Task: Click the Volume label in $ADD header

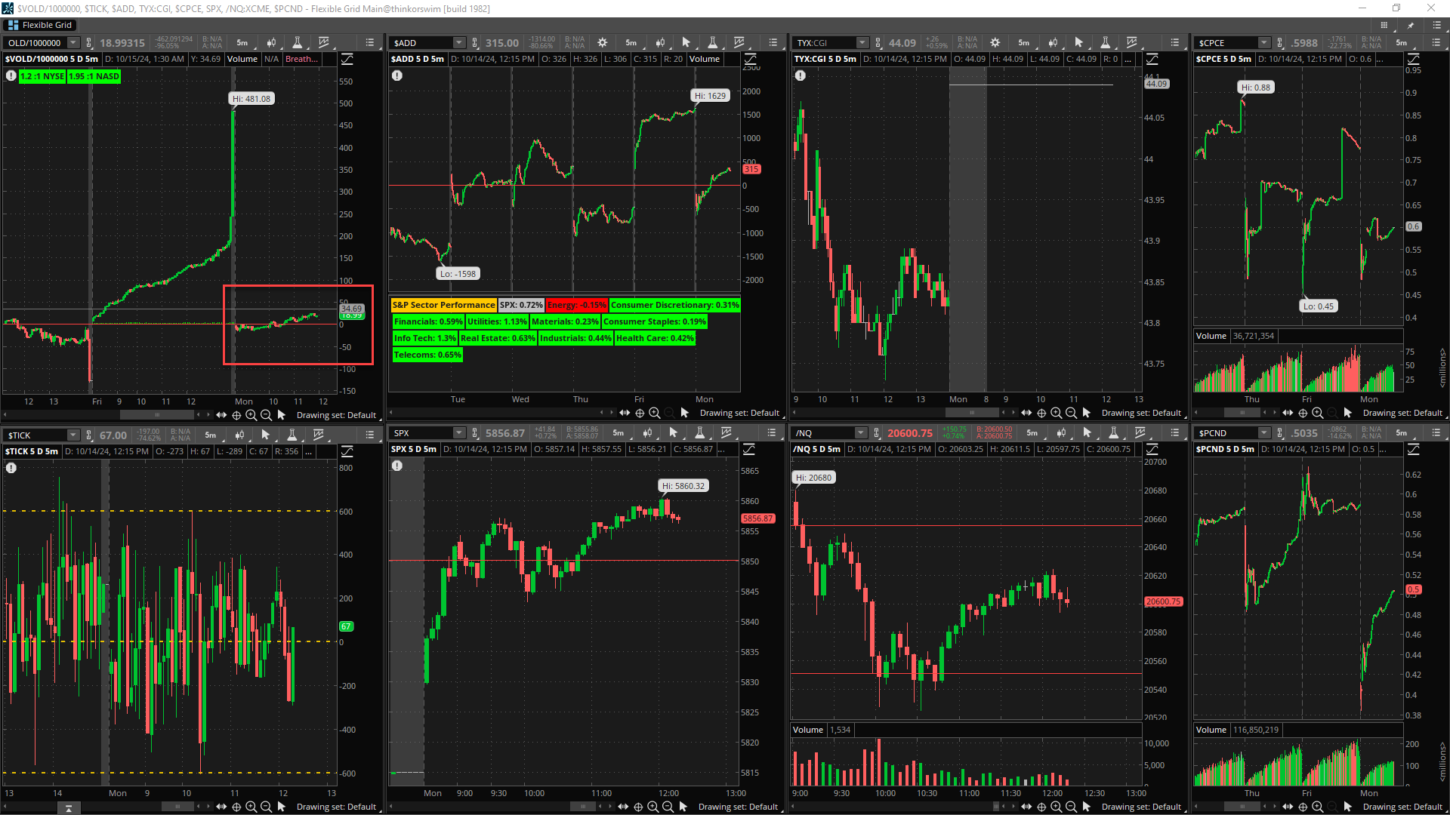Action: pyautogui.click(x=704, y=59)
